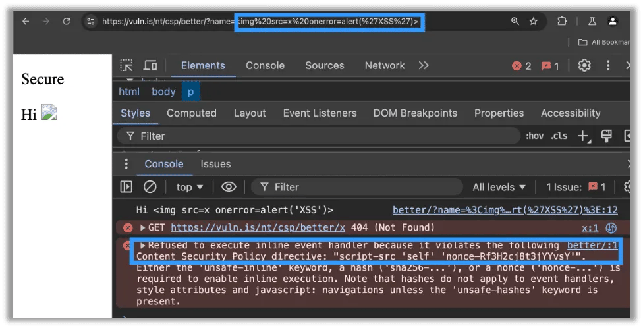Open the top JavaScript context dropdown

coord(190,187)
